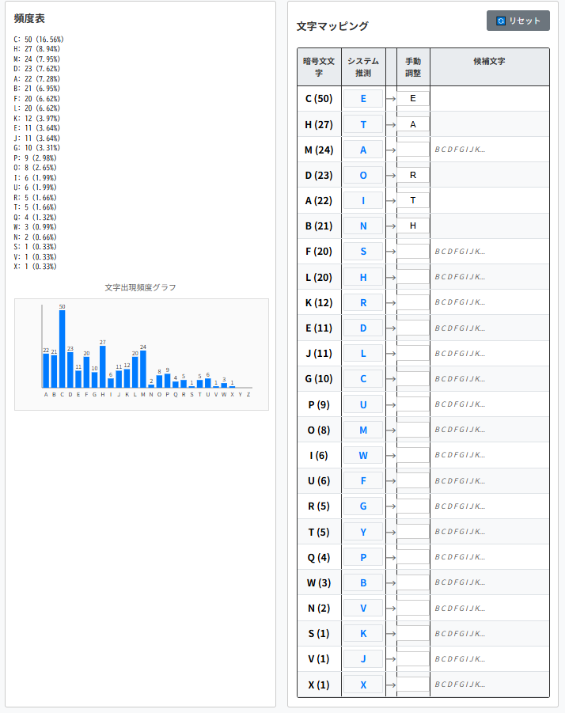The height and width of the screenshot is (713, 565).
Task: Click the リセット reset button
Action: (518, 21)
